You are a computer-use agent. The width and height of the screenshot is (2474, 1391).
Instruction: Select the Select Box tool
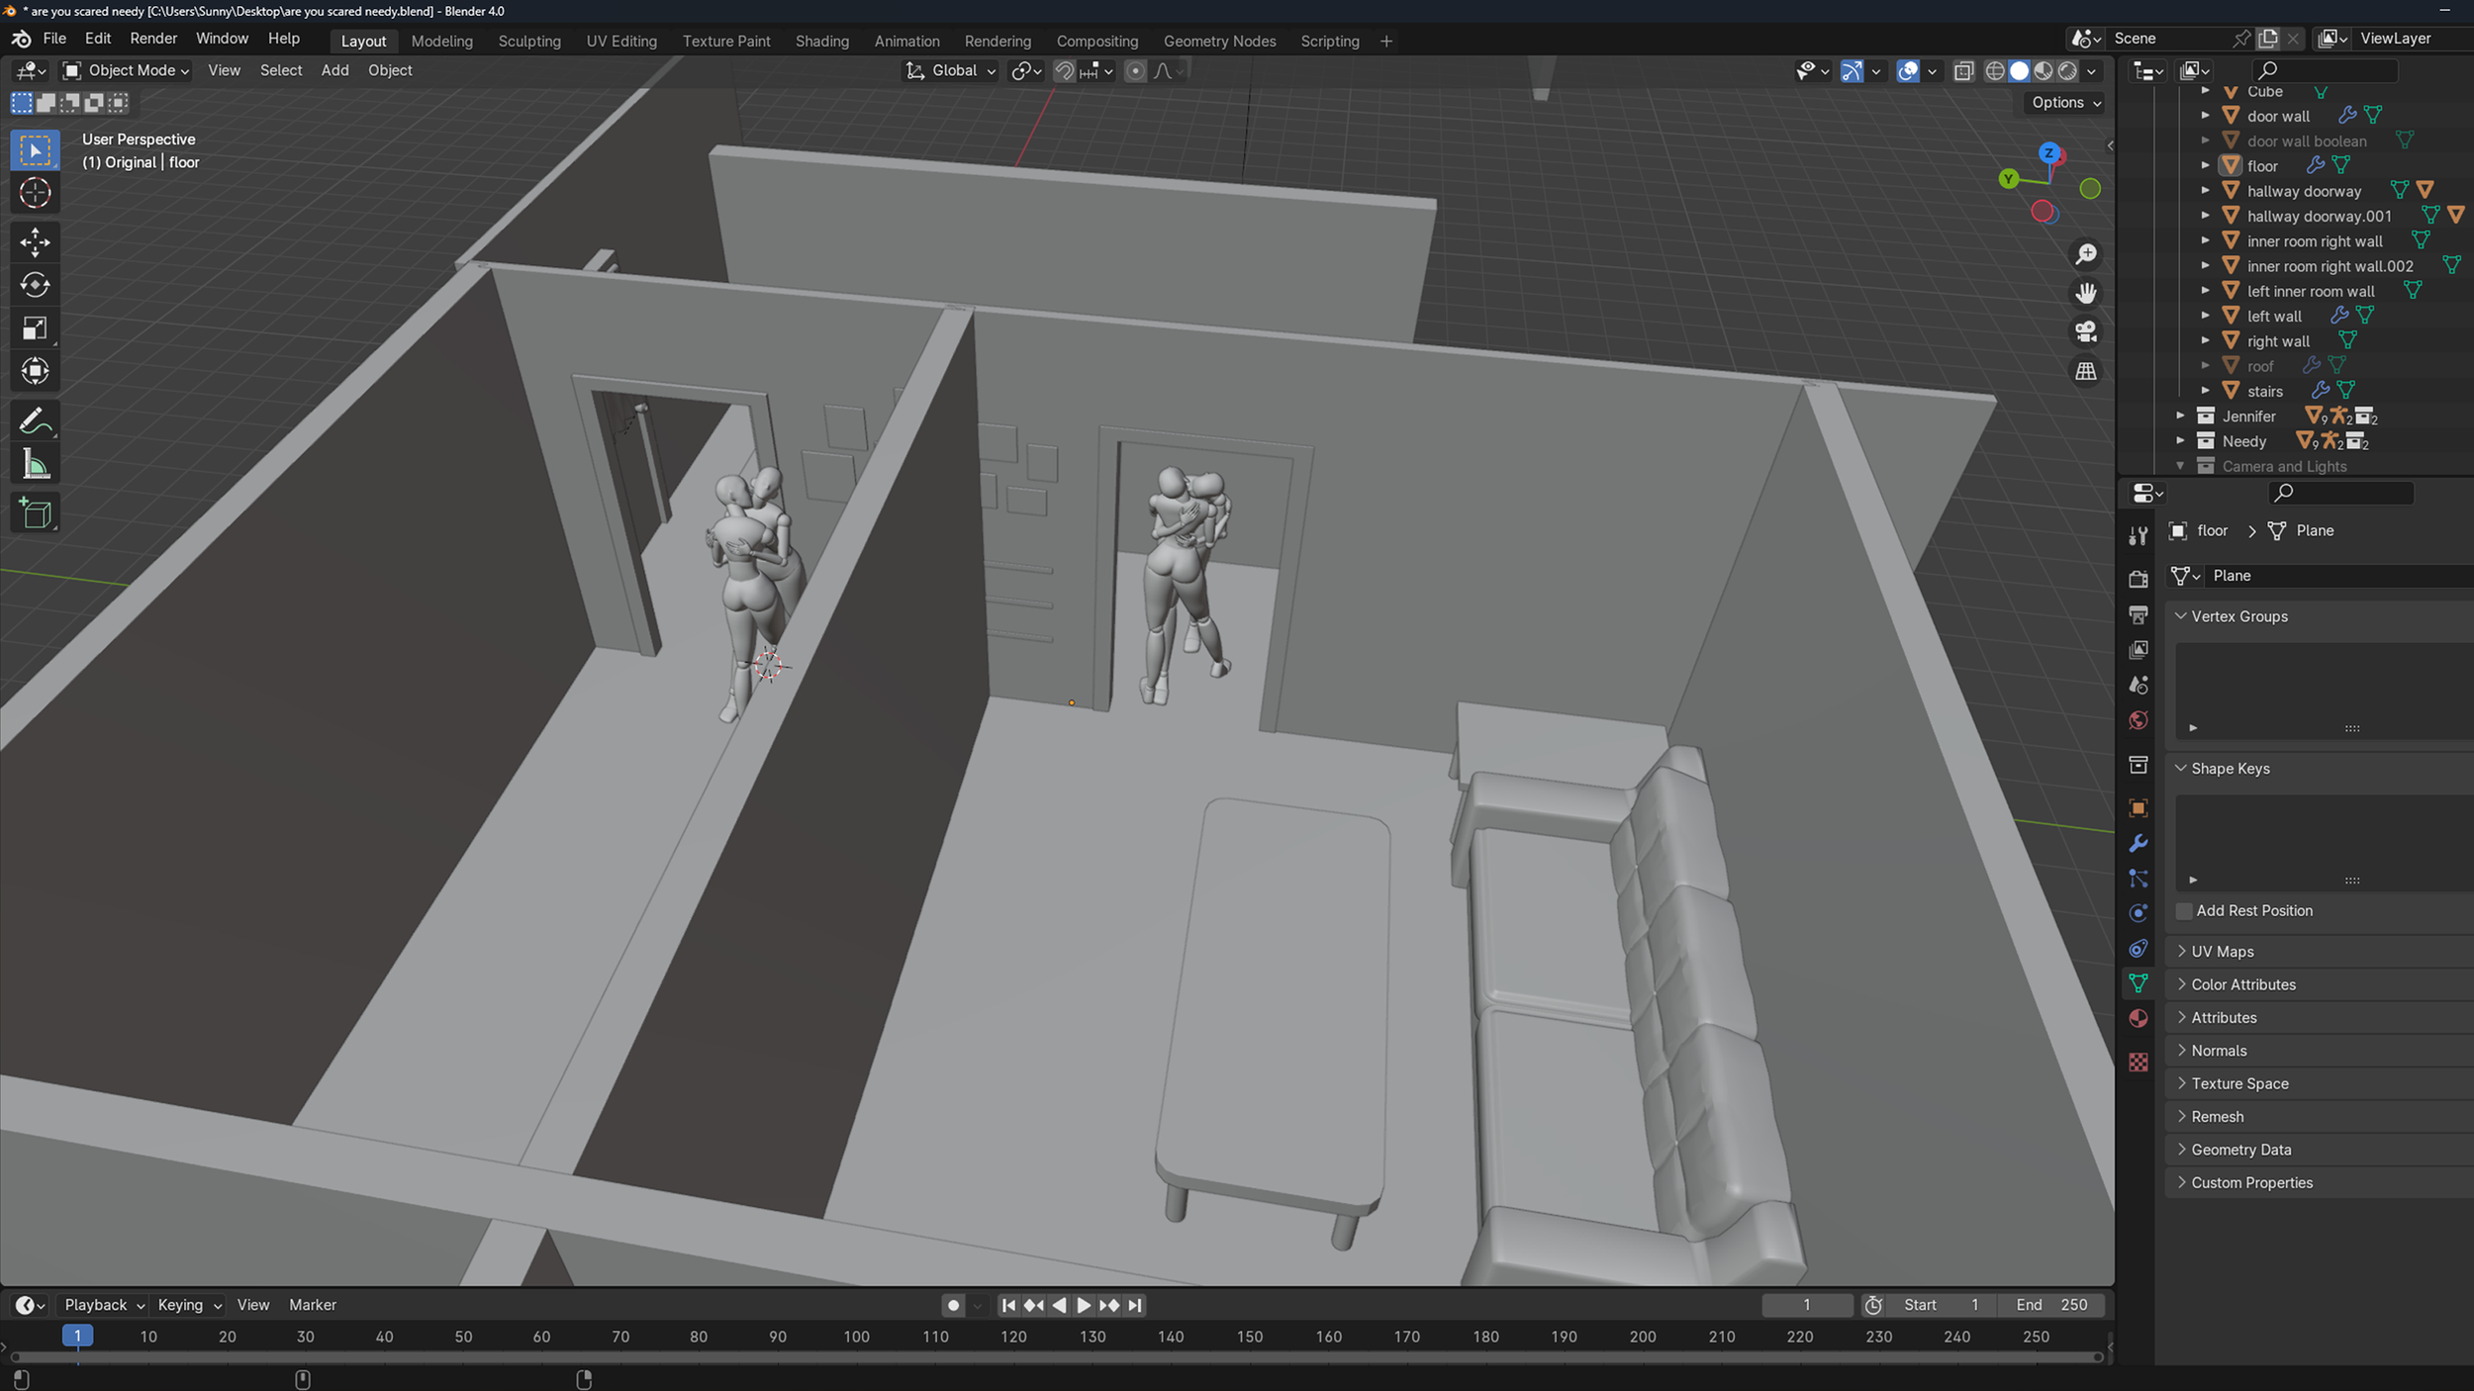36,150
